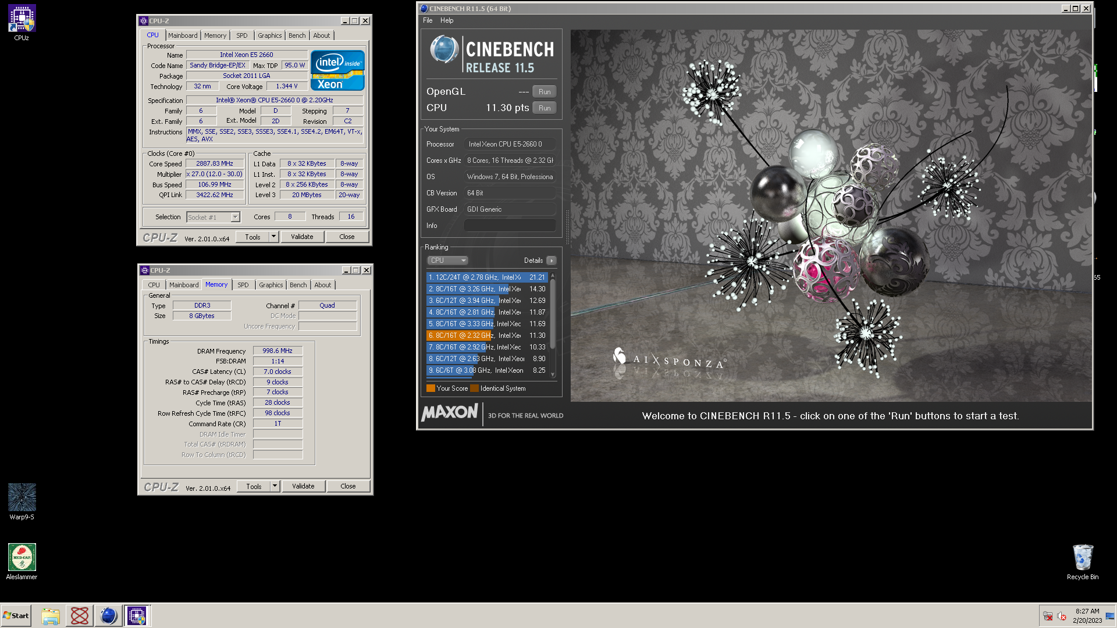Run the CPU test in Cinebench

545,108
